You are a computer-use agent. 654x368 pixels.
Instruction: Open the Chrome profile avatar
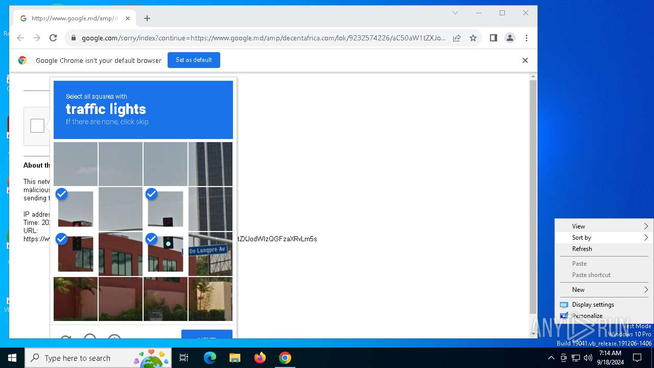point(510,38)
